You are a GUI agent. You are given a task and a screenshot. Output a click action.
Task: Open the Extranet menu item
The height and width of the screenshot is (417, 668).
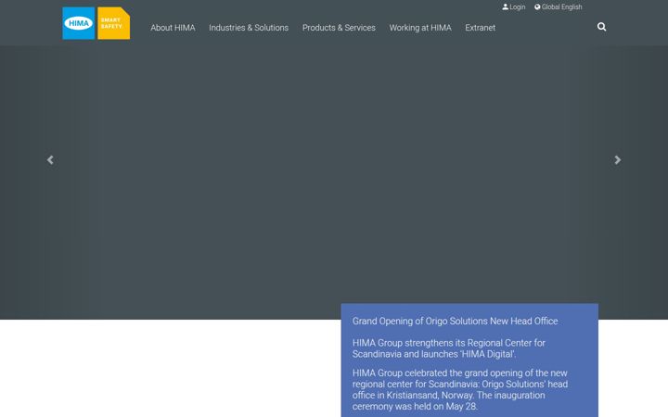481,28
